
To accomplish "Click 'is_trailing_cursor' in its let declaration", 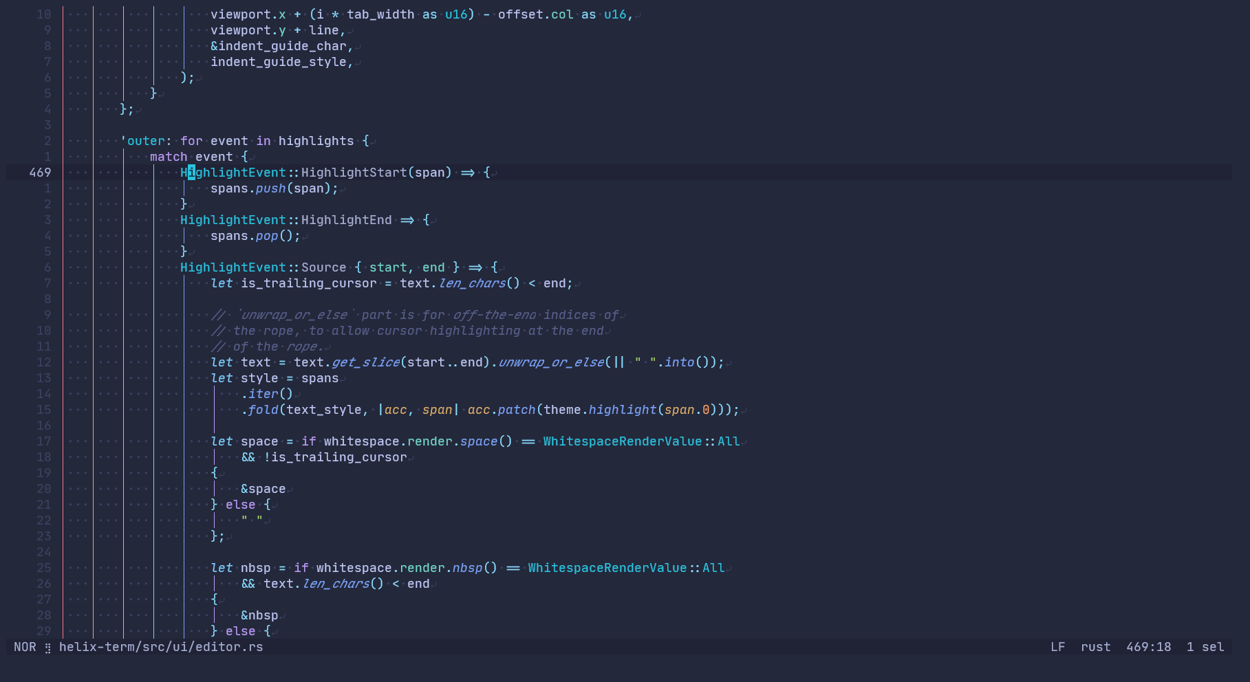I will point(309,283).
